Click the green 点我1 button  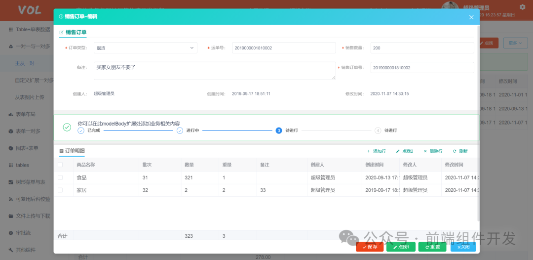pyautogui.click(x=401, y=247)
